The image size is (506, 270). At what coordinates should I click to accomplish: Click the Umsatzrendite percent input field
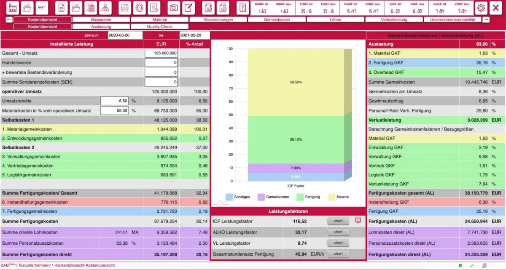[x=114, y=101]
